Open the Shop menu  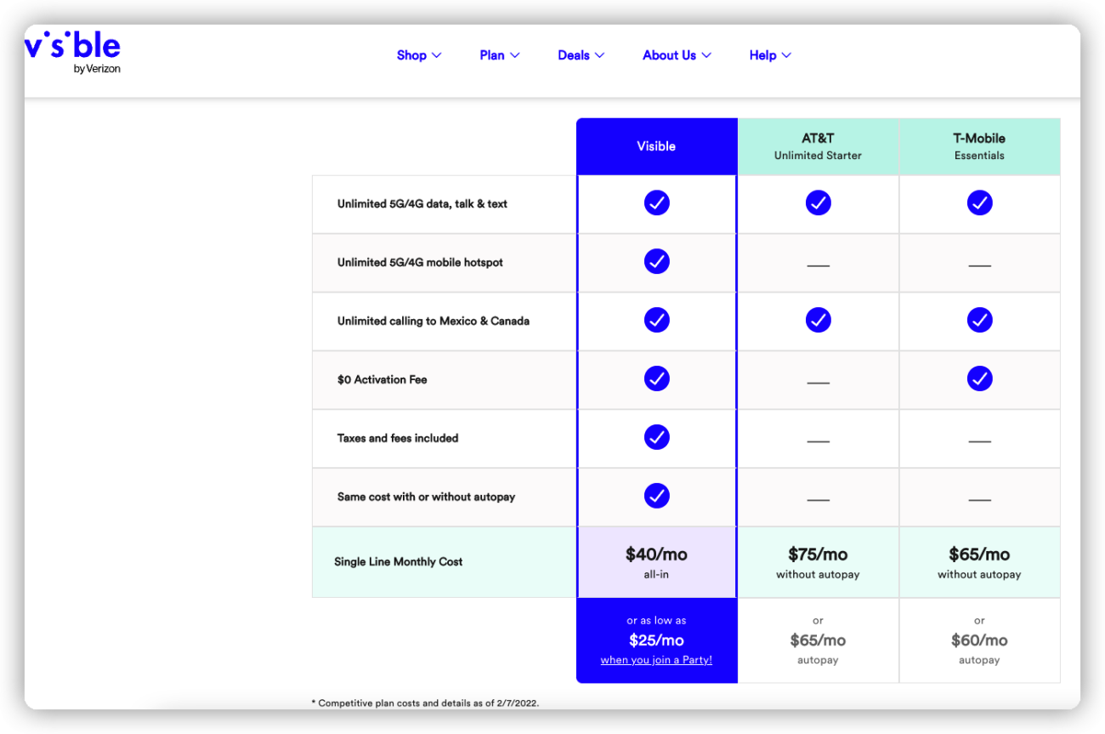pyautogui.click(x=419, y=55)
